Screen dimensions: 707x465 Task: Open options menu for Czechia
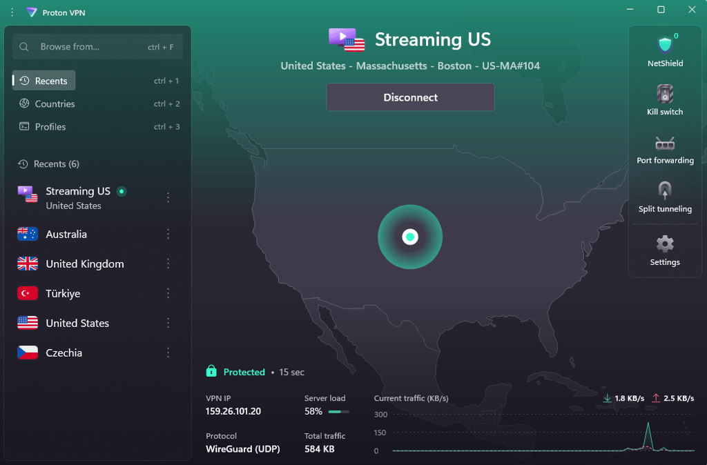click(168, 353)
